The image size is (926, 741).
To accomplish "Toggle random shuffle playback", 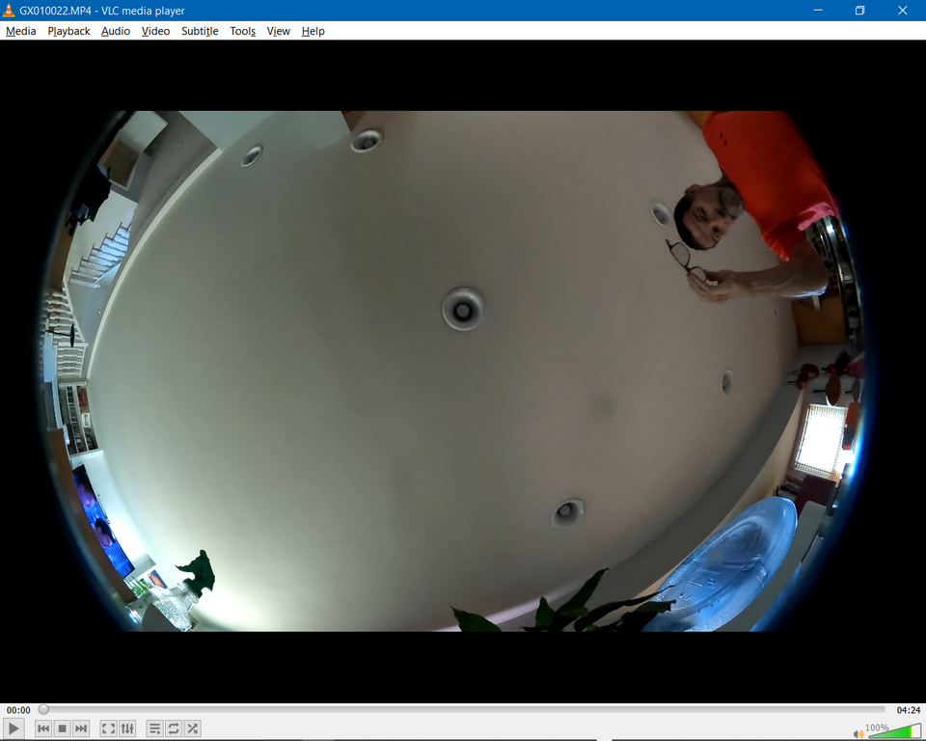I will point(193,728).
